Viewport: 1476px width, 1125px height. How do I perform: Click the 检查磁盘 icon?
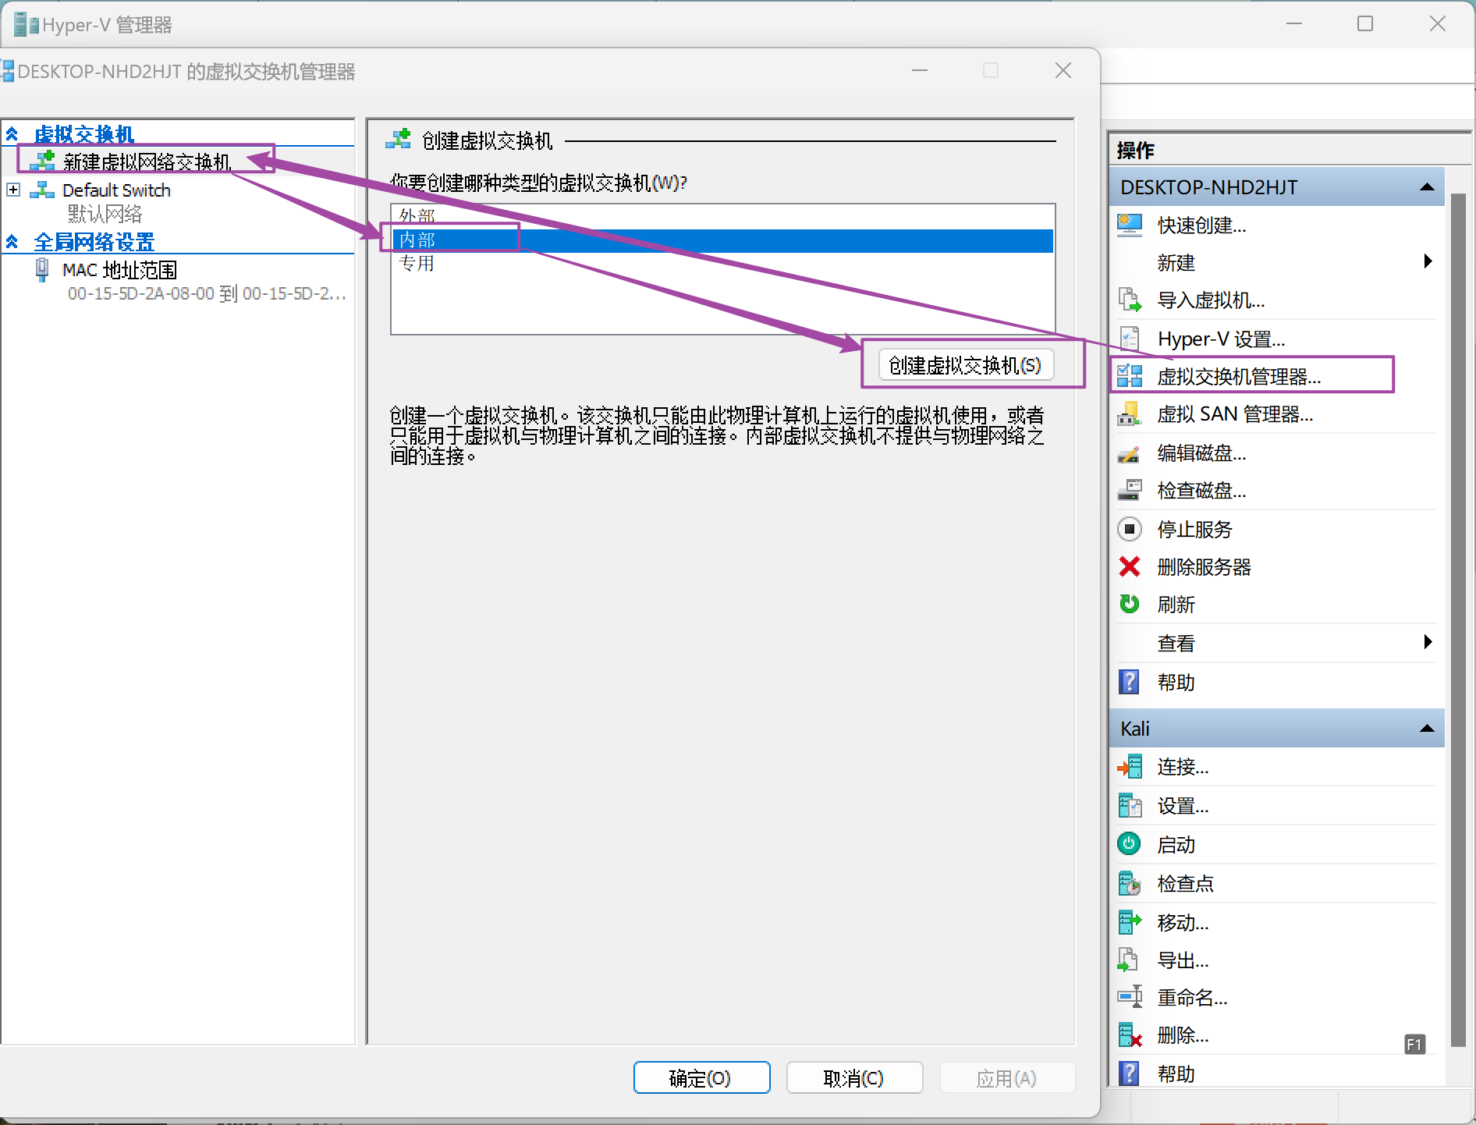click(1130, 490)
